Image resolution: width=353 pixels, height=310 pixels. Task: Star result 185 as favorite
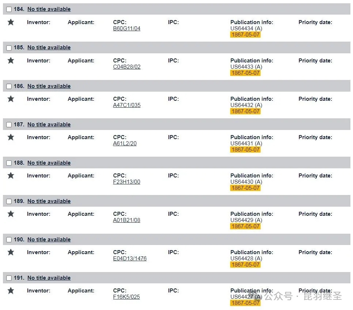11,61
